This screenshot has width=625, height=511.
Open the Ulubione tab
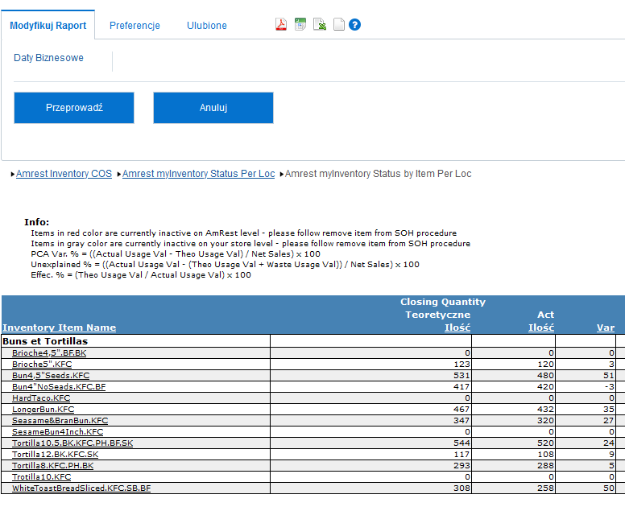(207, 26)
